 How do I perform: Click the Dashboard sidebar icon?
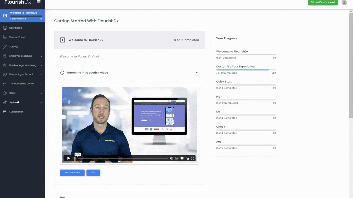click(5, 28)
